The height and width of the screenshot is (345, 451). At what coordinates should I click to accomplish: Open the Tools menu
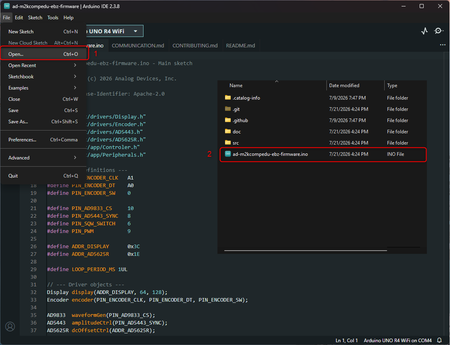pos(53,18)
